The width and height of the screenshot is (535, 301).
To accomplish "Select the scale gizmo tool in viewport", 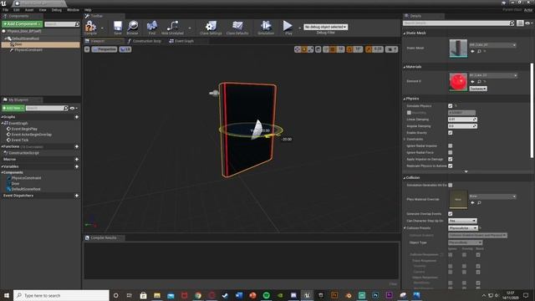I will [x=310, y=49].
